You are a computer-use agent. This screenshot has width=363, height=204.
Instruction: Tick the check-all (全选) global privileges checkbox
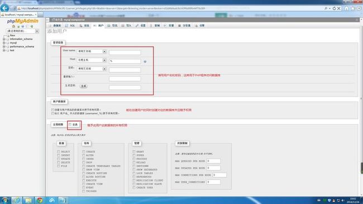coord(70,124)
